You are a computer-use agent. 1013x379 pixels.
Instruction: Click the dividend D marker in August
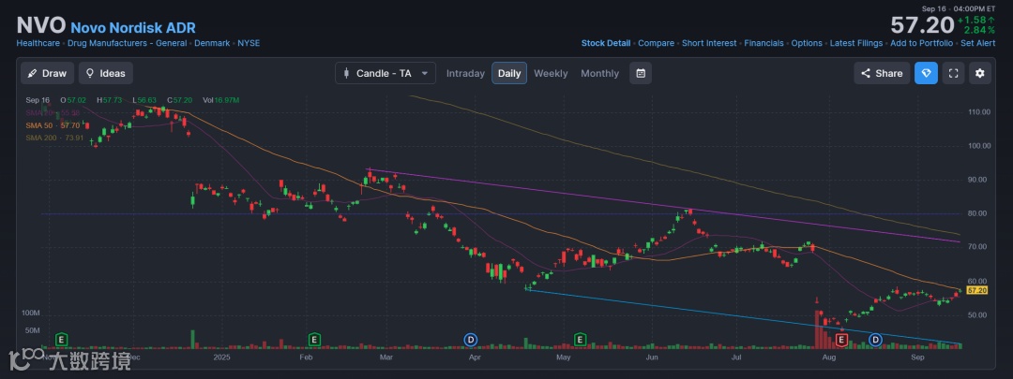[875, 339]
